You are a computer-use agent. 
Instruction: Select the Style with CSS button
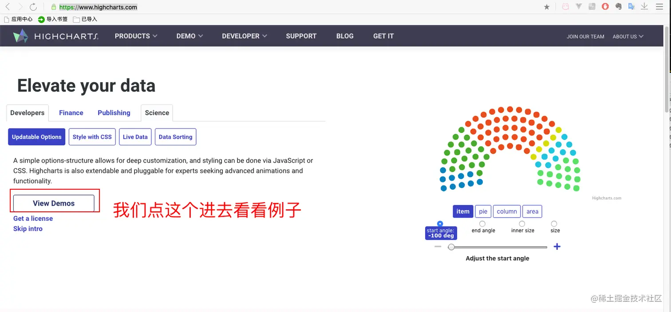[92, 137]
